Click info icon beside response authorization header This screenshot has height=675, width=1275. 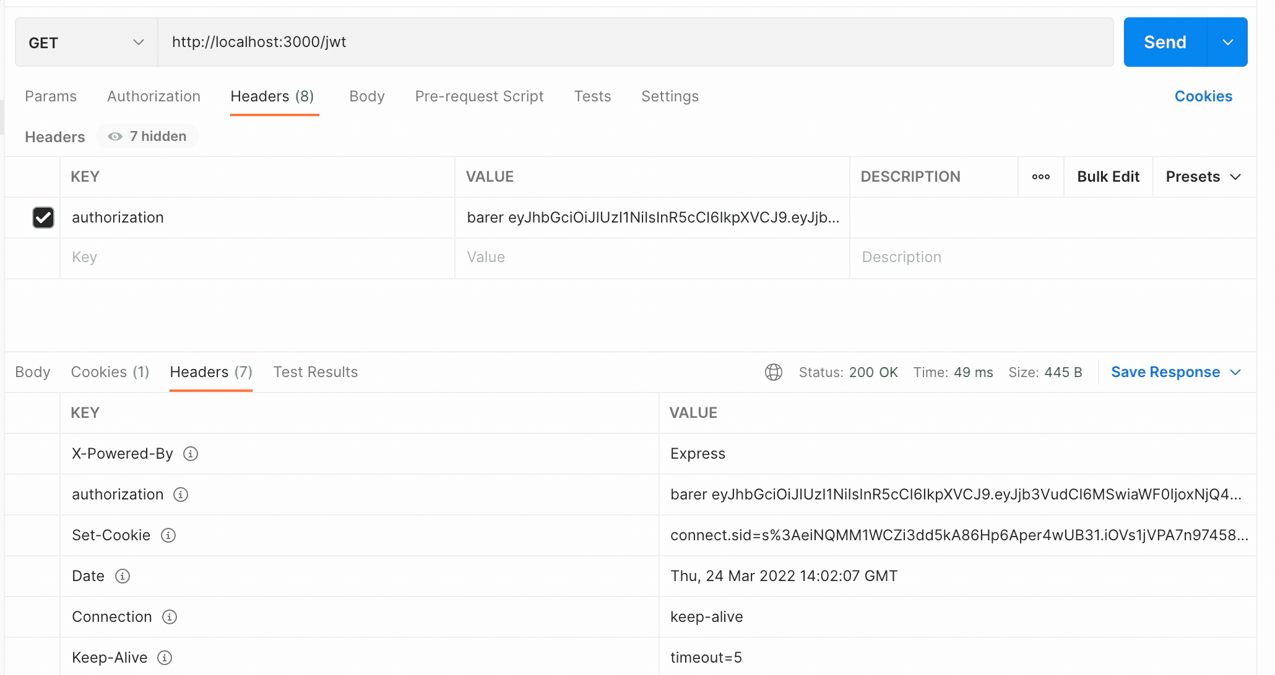[181, 495]
